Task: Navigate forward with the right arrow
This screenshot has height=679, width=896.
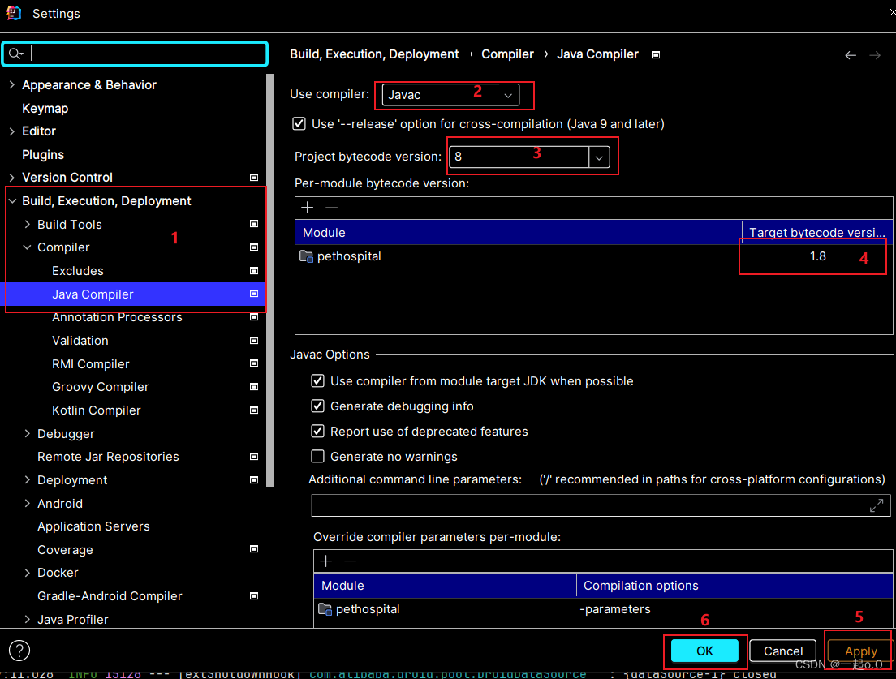Action: click(875, 55)
